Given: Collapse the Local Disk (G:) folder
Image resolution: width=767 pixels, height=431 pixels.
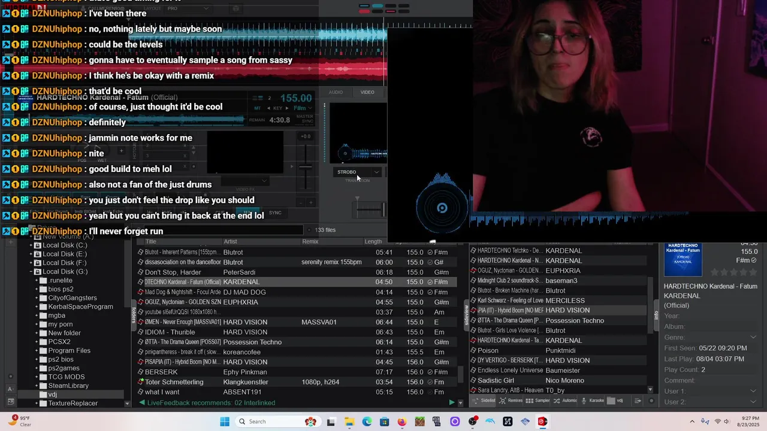Looking at the screenshot, I should [x=31, y=272].
